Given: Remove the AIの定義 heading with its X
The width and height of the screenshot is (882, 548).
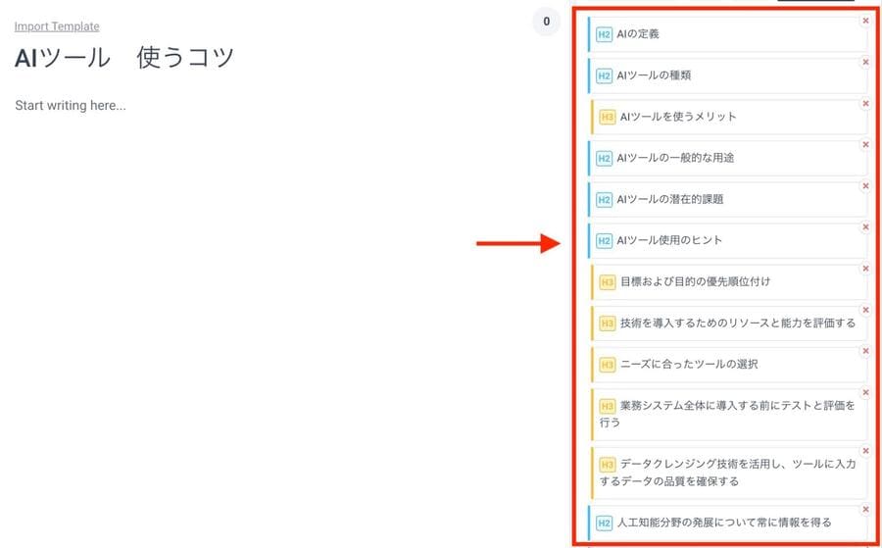Looking at the screenshot, I should click(x=865, y=22).
